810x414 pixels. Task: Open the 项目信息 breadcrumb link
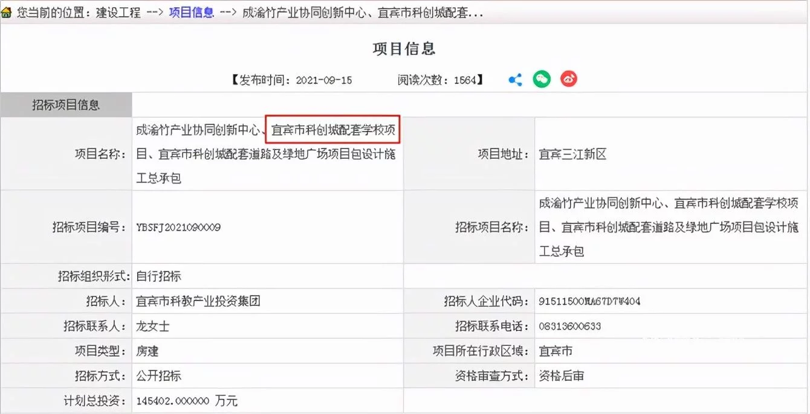(x=191, y=13)
